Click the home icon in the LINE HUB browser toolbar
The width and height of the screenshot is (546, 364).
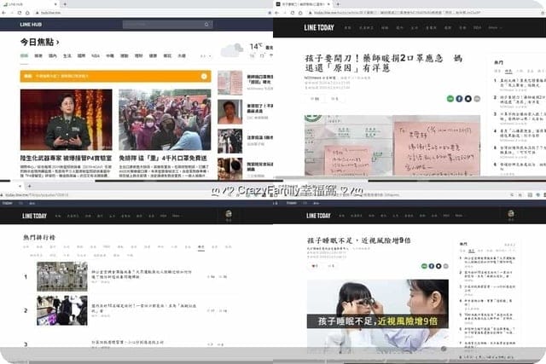tap(27, 13)
